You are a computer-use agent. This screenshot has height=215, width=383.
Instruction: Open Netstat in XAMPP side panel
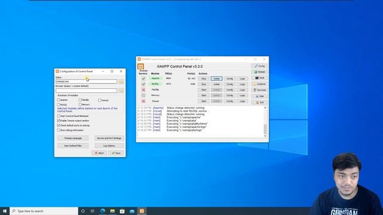pyautogui.click(x=259, y=72)
